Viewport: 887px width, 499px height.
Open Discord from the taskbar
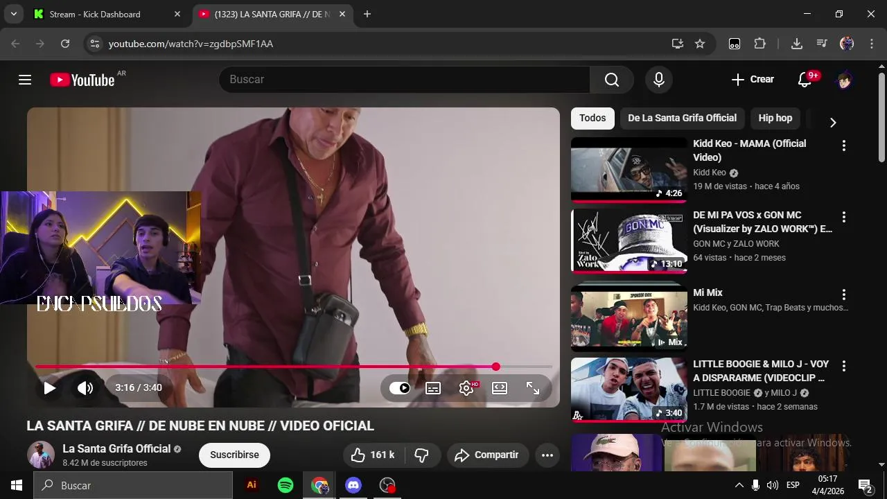pos(353,485)
